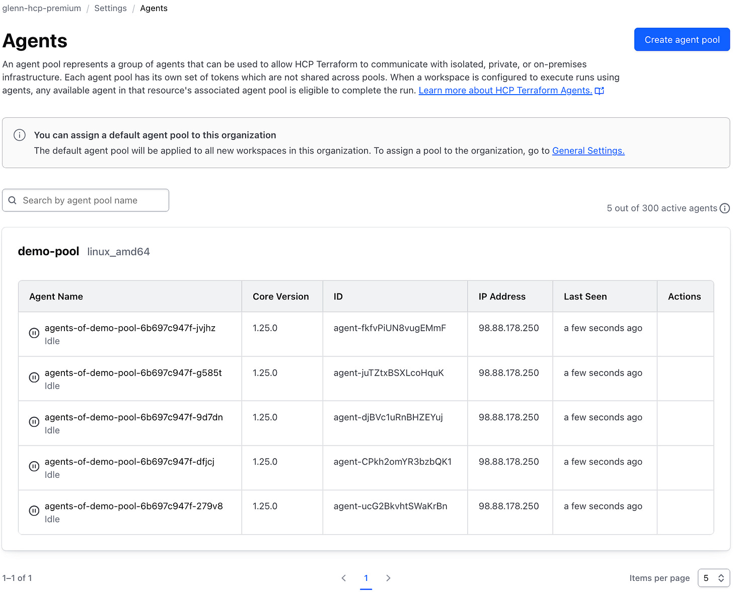Focus the Search by agent pool name field
This screenshot has height=592, width=733.
(x=86, y=200)
